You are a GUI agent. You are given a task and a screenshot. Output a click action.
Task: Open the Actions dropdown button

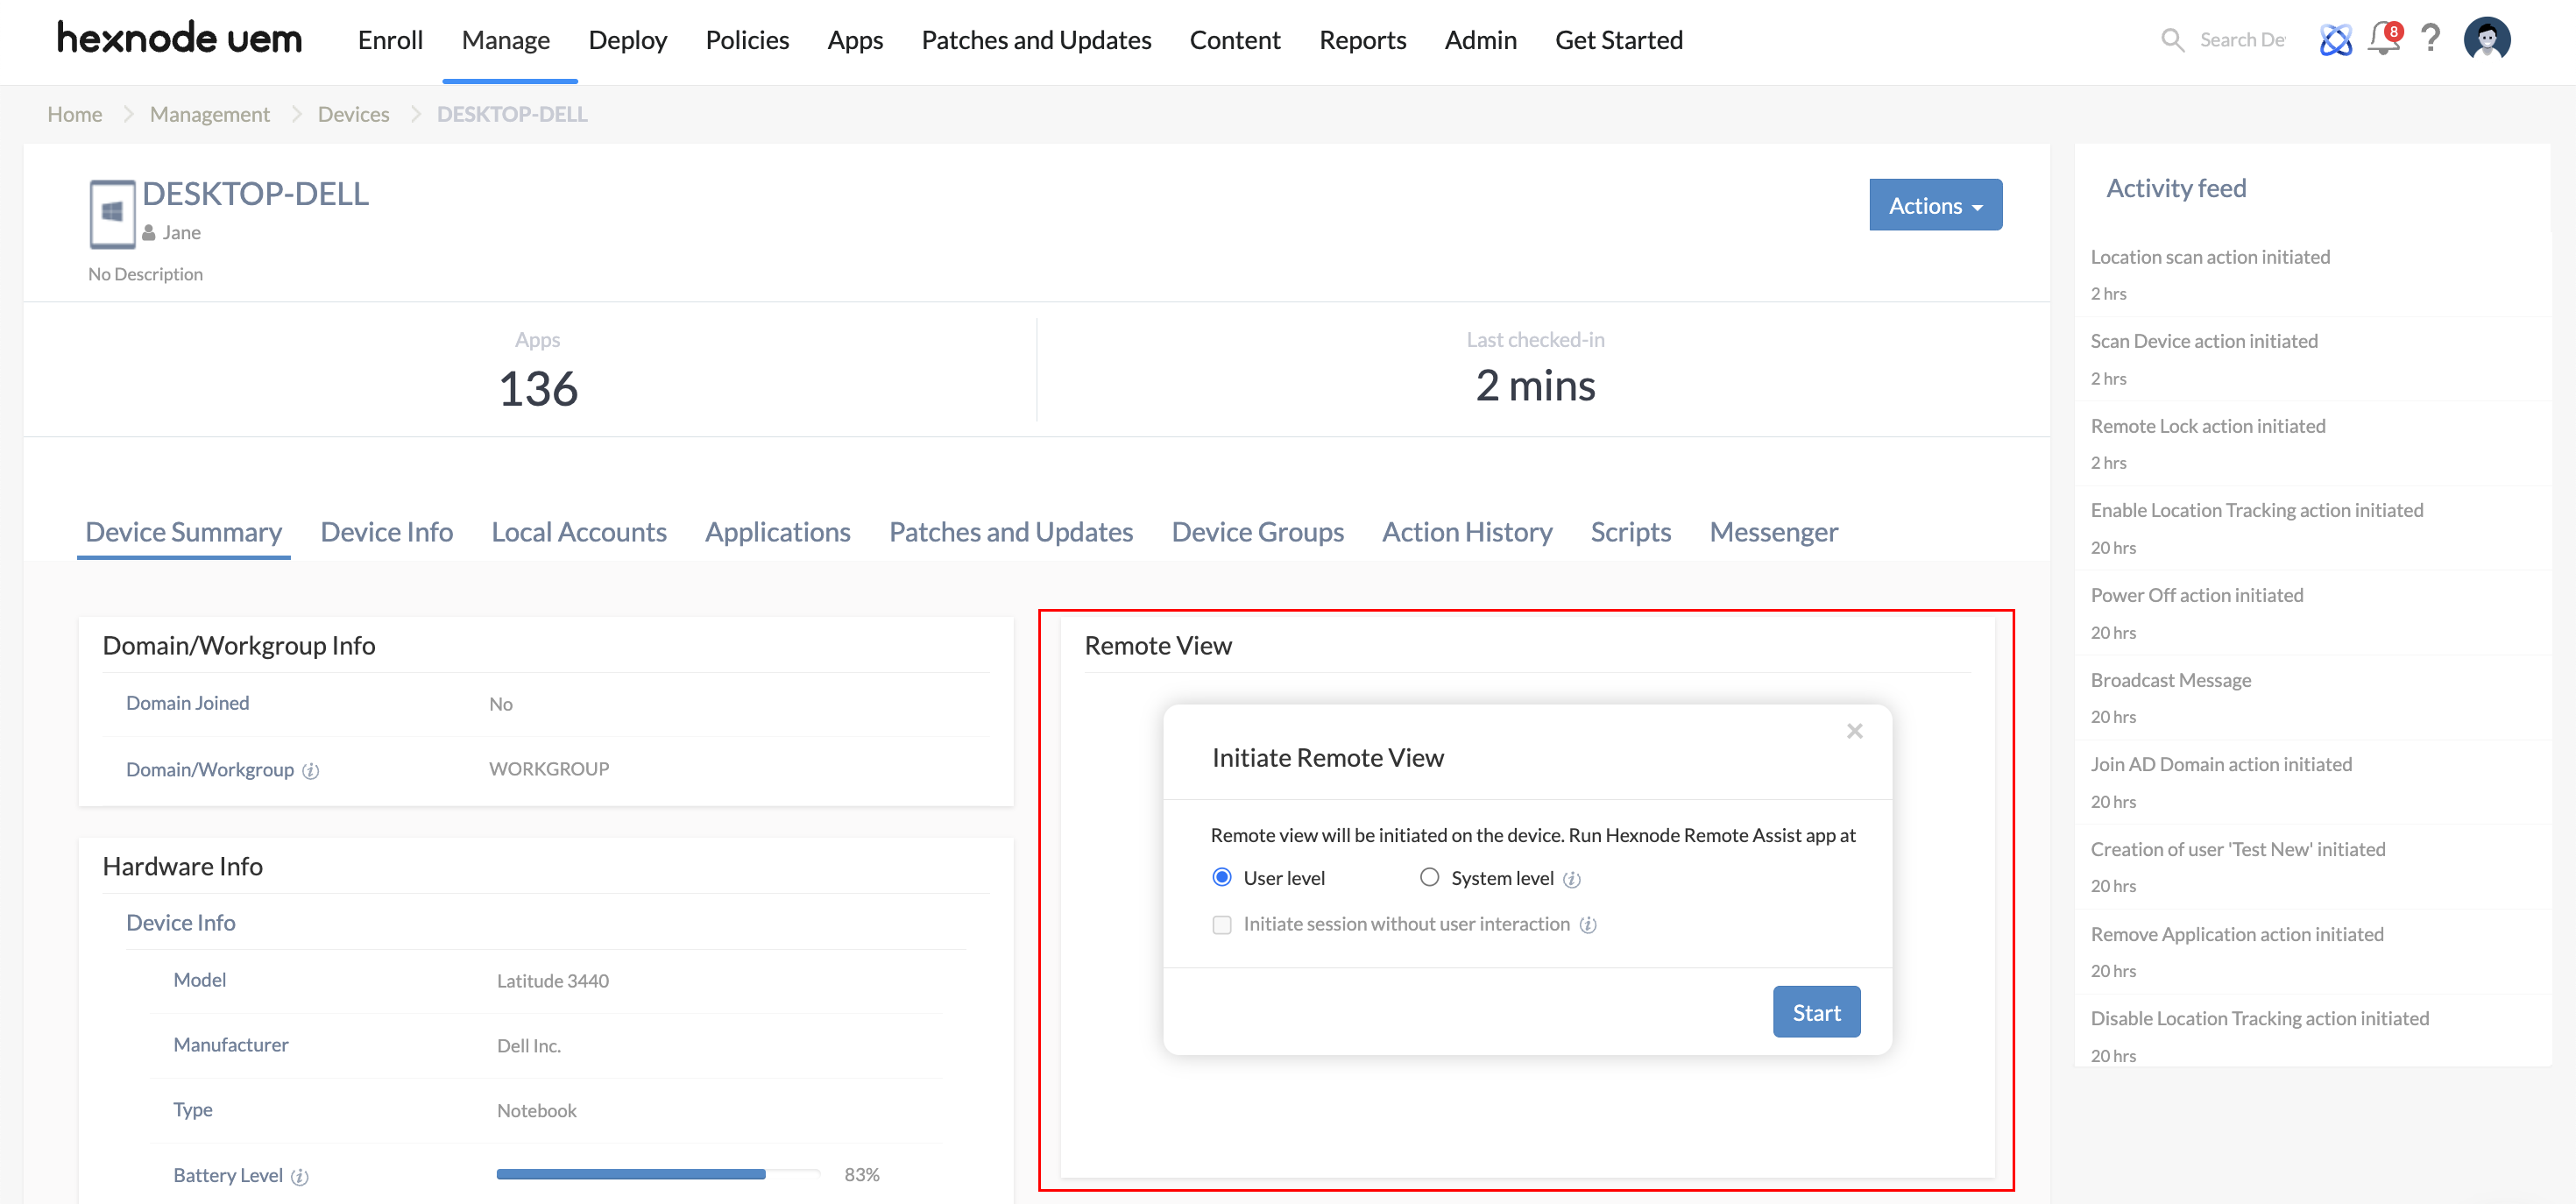tap(1935, 205)
